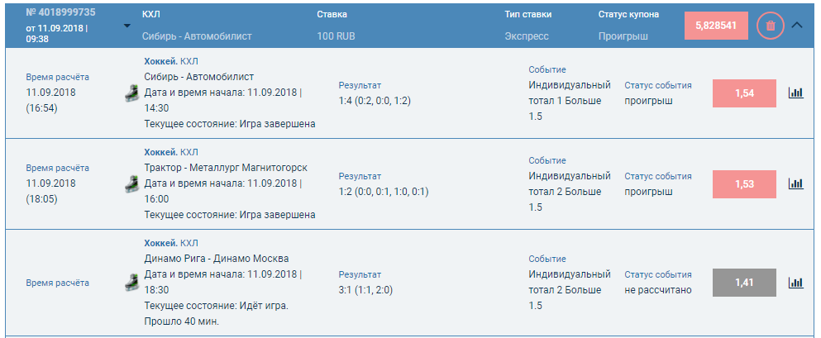The height and width of the screenshot is (338, 821).
Task: Click hockey skate icon for Динамо Рига match
Action: [x=131, y=282]
